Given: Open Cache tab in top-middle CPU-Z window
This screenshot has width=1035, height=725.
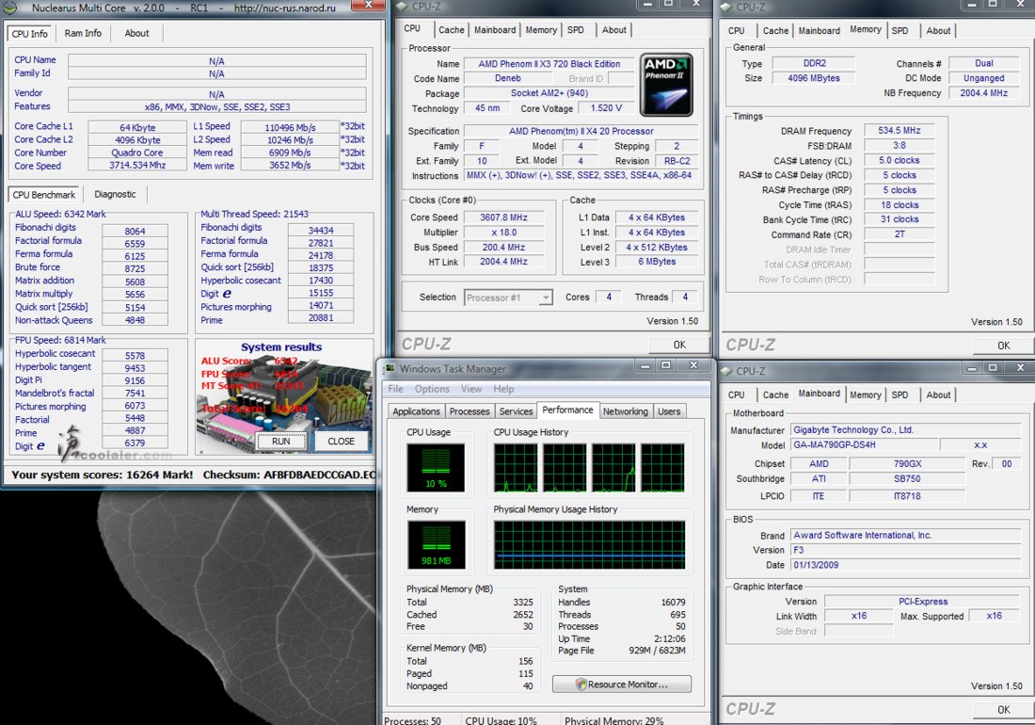Looking at the screenshot, I should click(x=452, y=30).
